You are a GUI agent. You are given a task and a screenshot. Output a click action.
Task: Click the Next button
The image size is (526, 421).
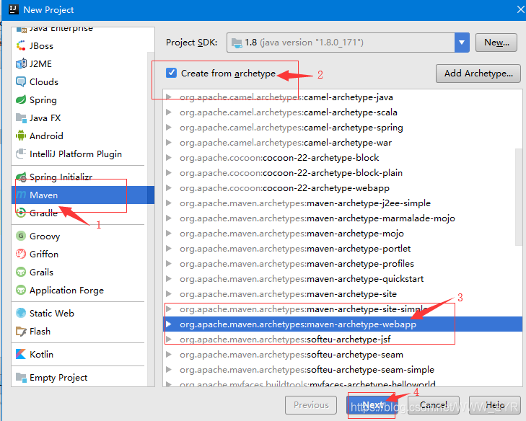click(x=372, y=405)
